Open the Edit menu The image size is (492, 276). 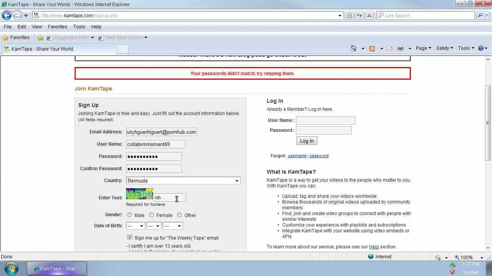22,27
